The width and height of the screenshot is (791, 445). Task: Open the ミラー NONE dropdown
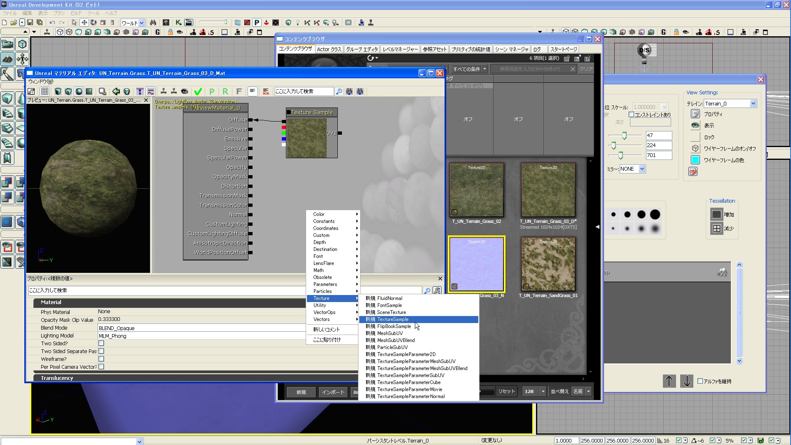pyautogui.click(x=642, y=169)
